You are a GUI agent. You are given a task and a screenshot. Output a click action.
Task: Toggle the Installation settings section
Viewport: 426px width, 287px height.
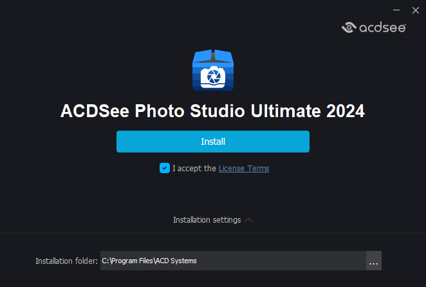tap(207, 220)
